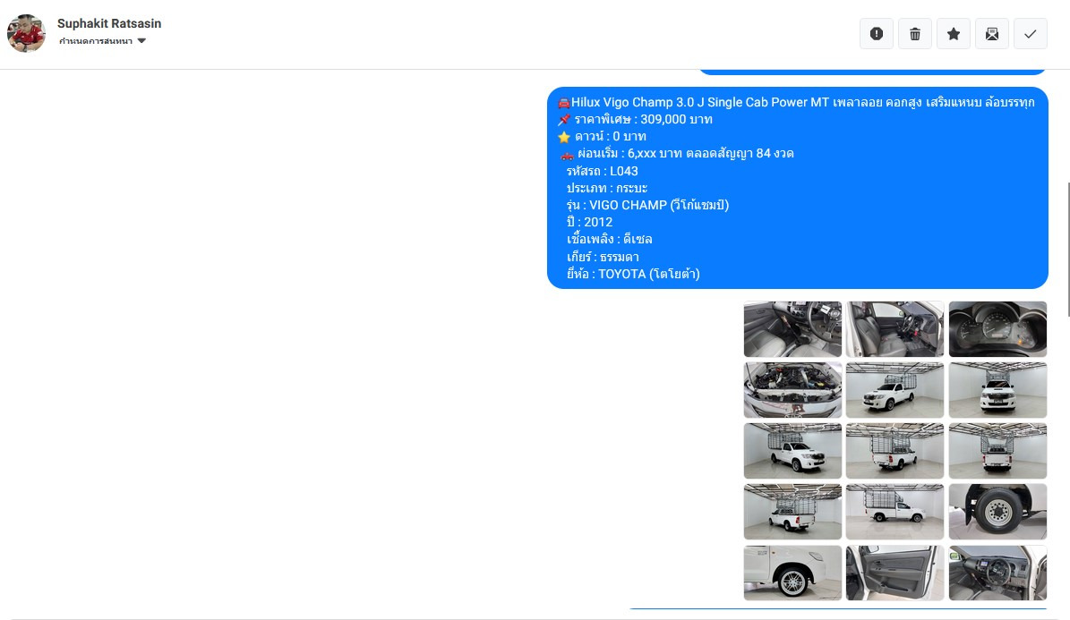Select the ประเภท : กระบะ line

point(607,188)
